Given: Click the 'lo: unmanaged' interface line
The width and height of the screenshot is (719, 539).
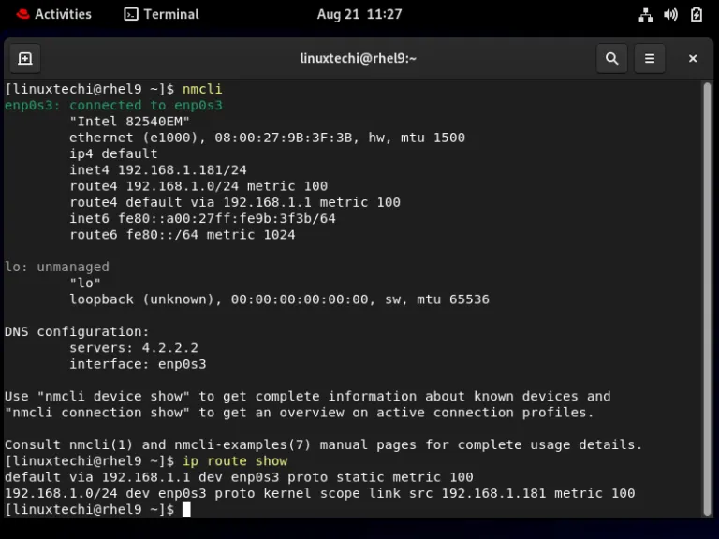Looking at the screenshot, I should 56,267.
